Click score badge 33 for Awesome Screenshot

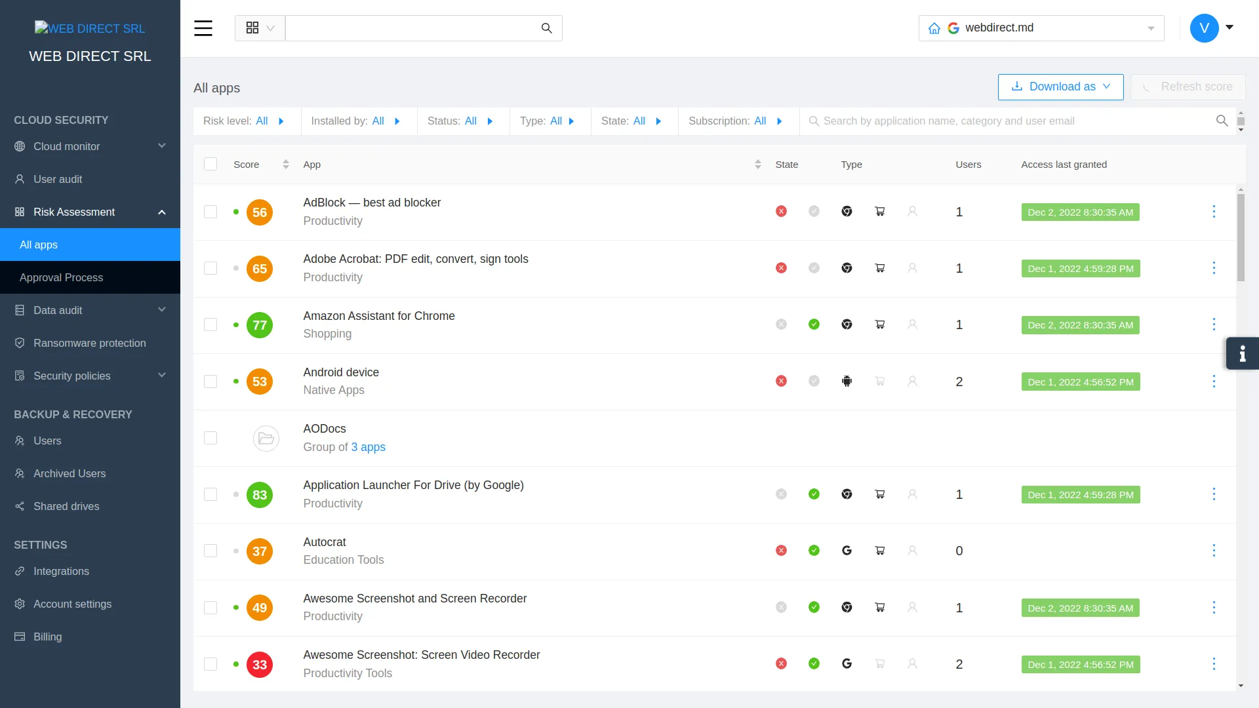tap(260, 665)
